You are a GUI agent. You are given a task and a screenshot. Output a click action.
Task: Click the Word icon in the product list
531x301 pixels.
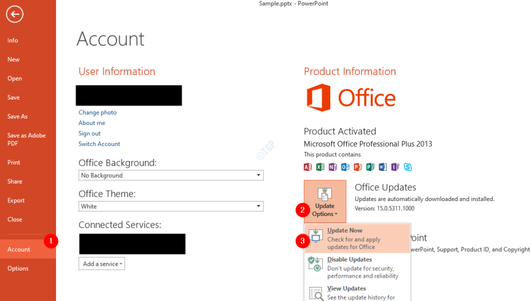tap(382, 166)
